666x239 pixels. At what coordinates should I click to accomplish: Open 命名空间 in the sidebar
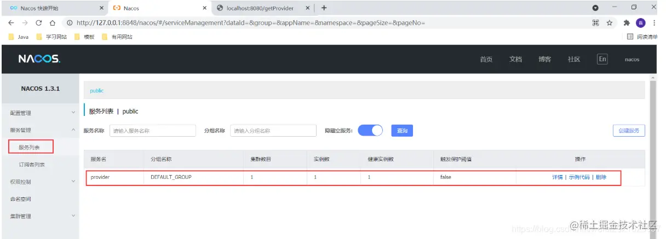pos(21,199)
